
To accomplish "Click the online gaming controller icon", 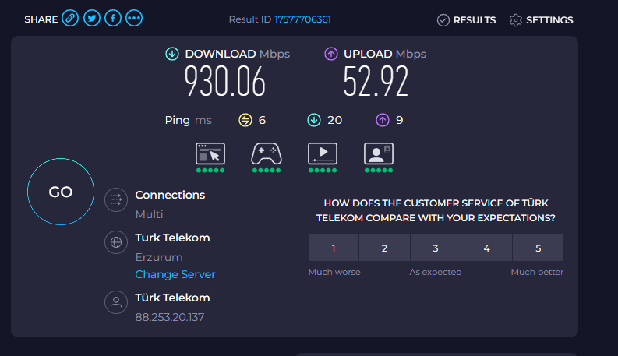I will (x=266, y=153).
